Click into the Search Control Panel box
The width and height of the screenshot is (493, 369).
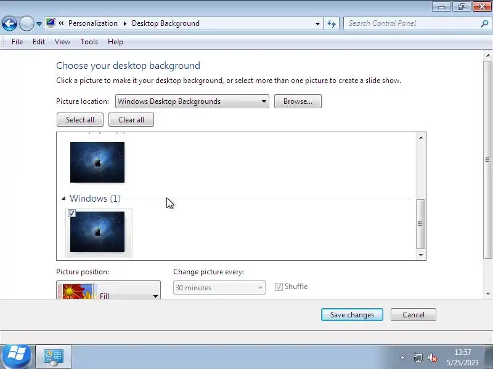pos(412,23)
